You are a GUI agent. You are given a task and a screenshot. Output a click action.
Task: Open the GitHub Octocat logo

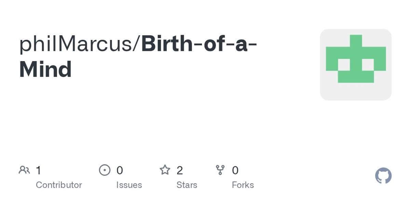(x=383, y=176)
